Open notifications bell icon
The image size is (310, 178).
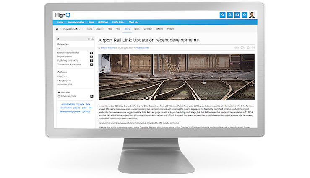(230, 15)
